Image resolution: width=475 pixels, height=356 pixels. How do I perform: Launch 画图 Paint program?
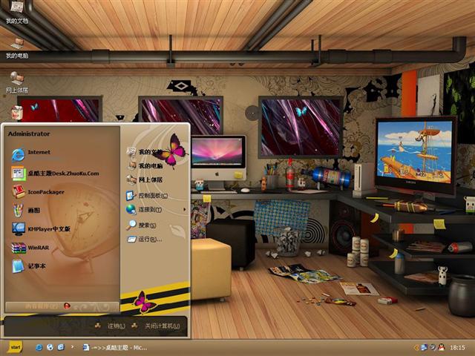(26, 211)
